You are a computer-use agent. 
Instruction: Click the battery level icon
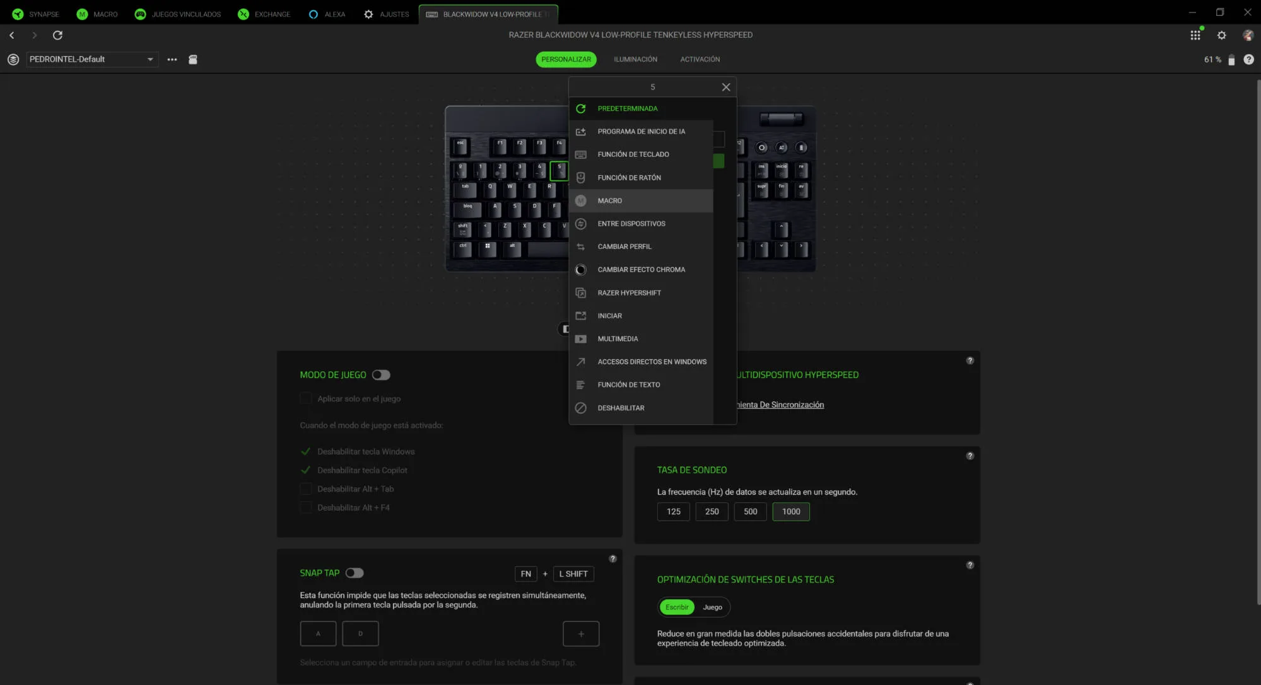click(1231, 59)
